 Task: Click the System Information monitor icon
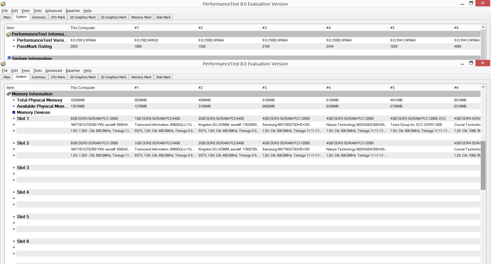[9, 58]
